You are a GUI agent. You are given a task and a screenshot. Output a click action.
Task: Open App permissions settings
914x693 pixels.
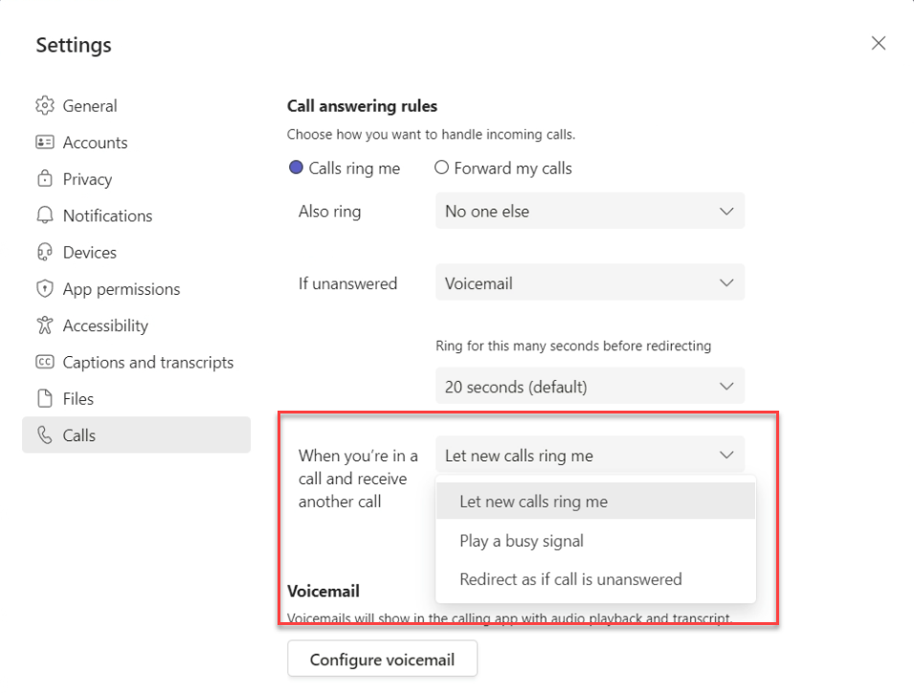click(x=137, y=288)
